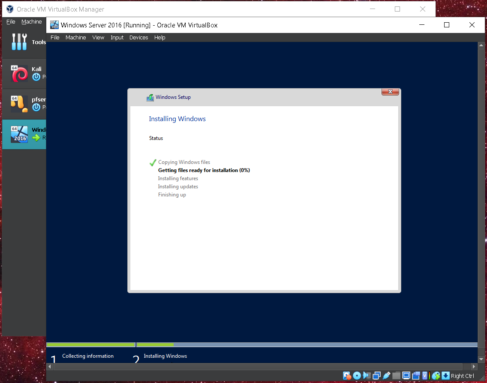Close the VirtualBox Manager window
This screenshot has height=383, width=487.
[x=423, y=9]
